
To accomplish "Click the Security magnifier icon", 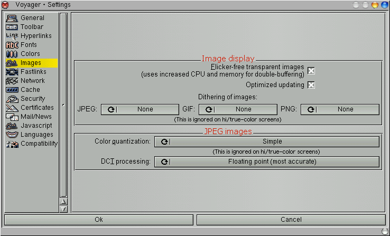I will pos(12,99).
